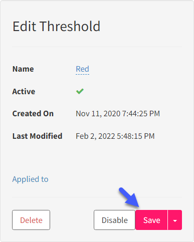Click the Nov 11, 2020 created date
The height and width of the screenshot is (242, 194).
[98, 114]
